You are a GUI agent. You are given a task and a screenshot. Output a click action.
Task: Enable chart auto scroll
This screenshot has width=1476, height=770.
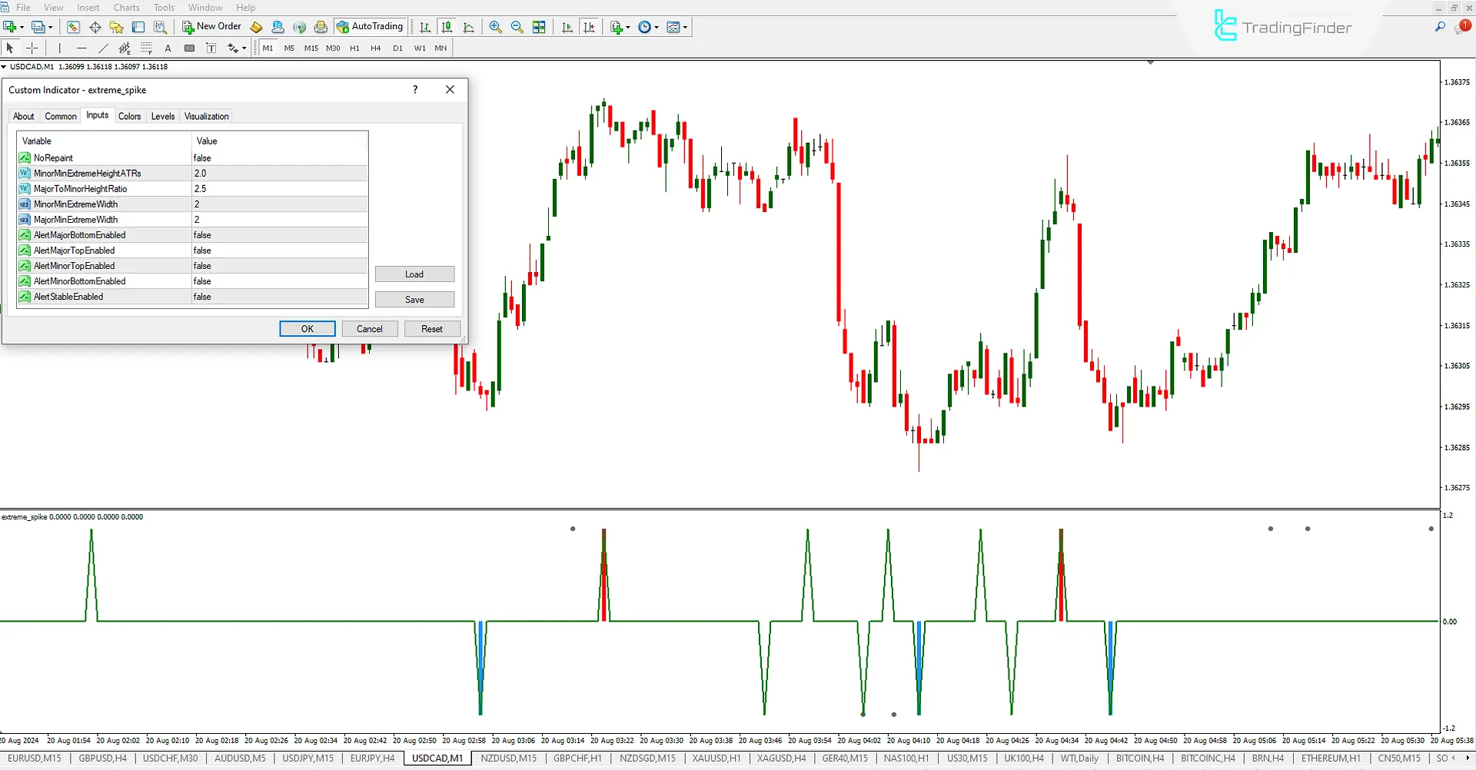click(567, 26)
